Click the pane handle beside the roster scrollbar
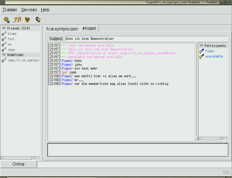The image size is (232, 178). click(42, 158)
